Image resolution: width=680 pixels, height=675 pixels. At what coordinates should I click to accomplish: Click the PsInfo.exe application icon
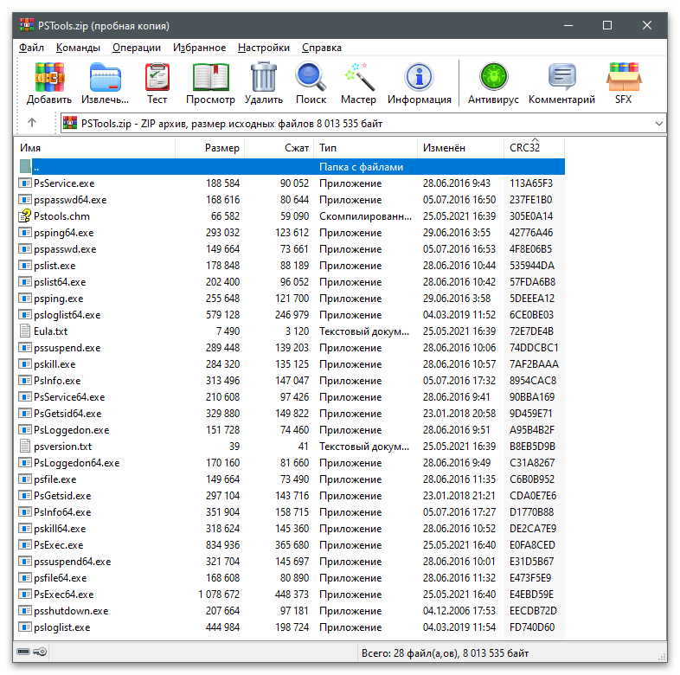[25, 381]
